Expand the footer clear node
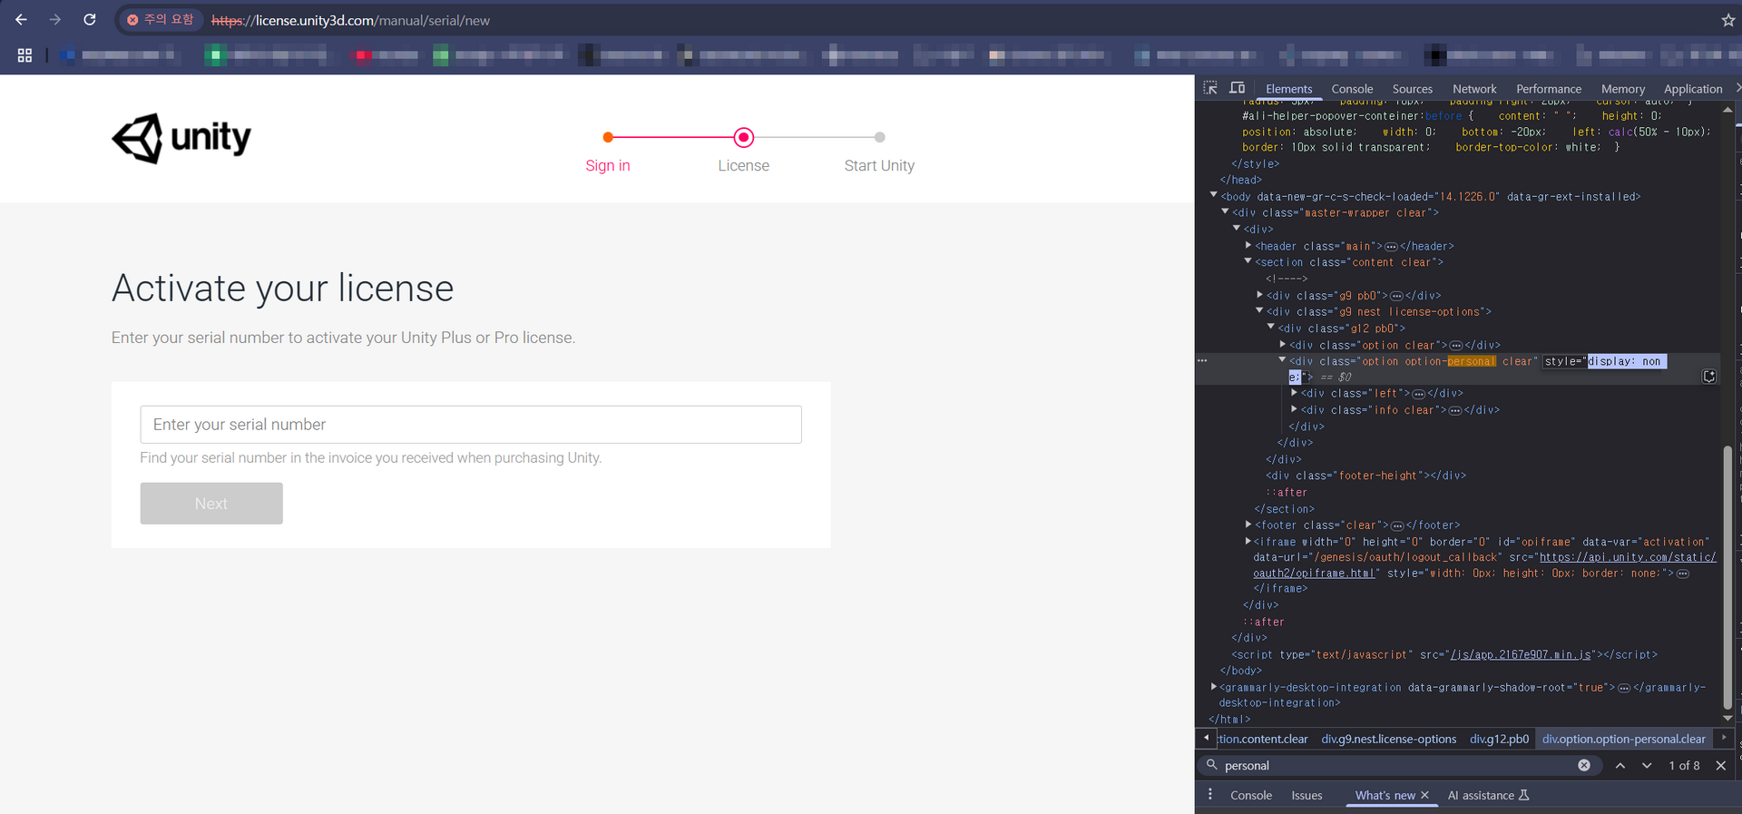This screenshot has height=814, width=1742. 1248,525
